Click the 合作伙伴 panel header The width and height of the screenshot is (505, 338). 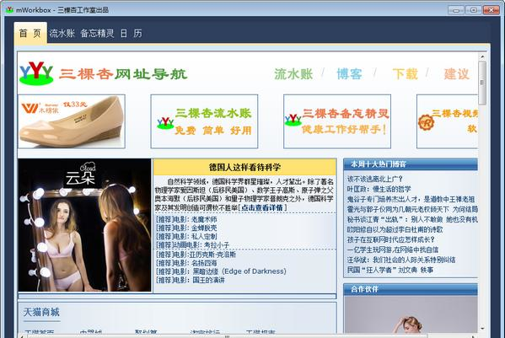(411, 289)
